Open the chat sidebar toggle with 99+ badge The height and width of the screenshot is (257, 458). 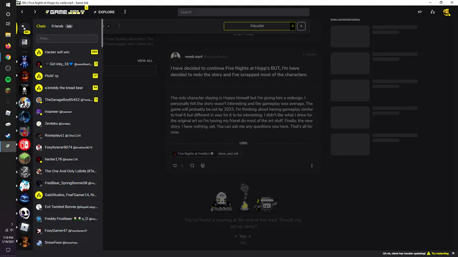point(24,28)
